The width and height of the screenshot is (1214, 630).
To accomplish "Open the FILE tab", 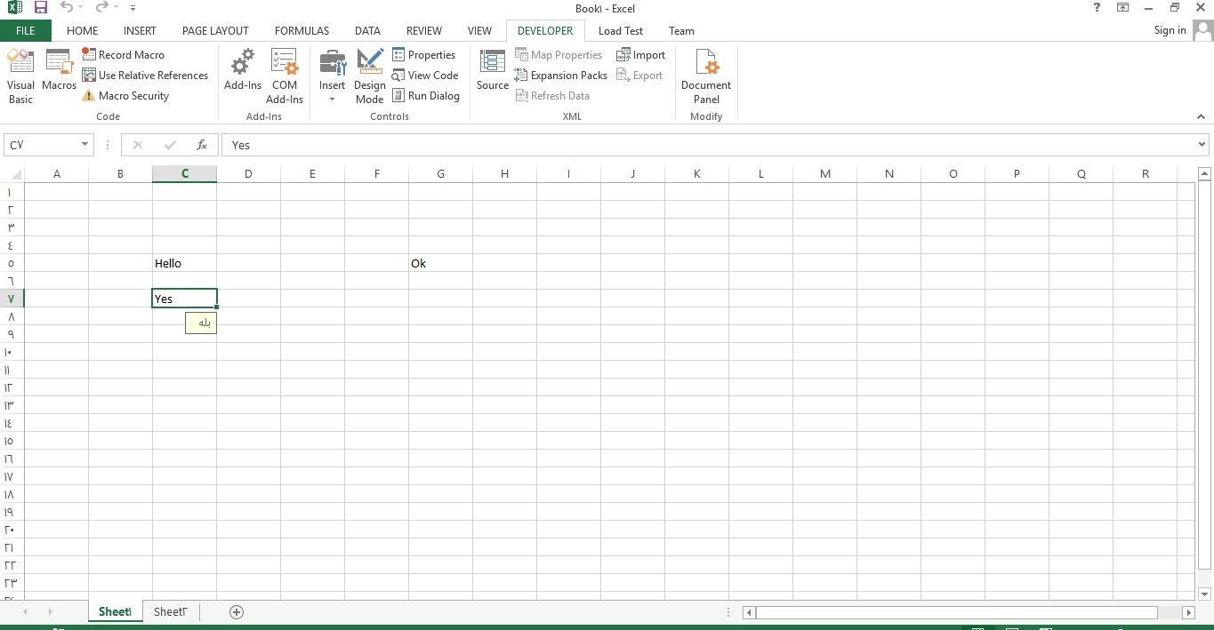I will (26, 30).
